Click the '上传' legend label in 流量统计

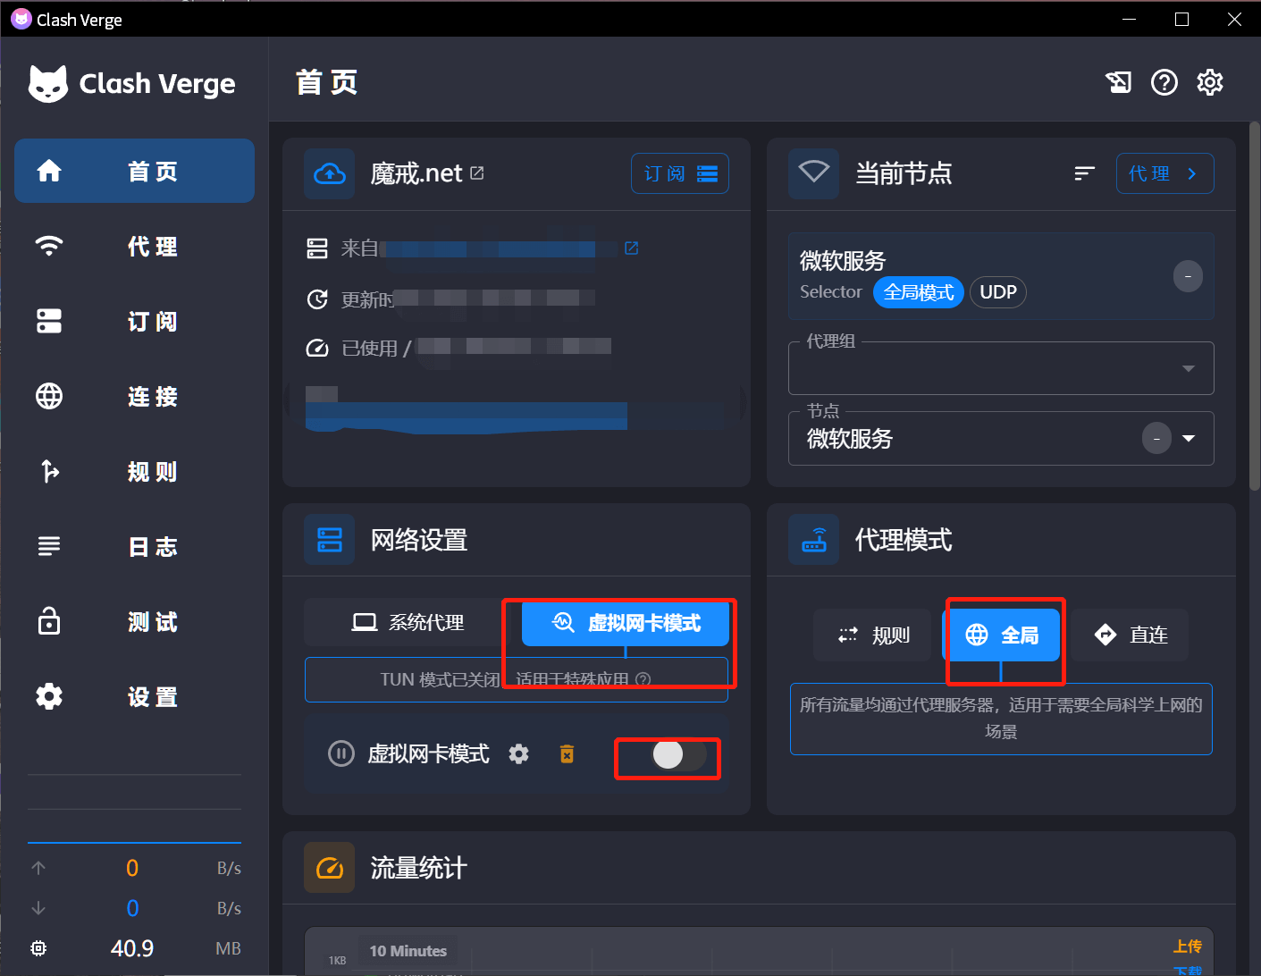pyautogui.click(x=1187, y=947)
